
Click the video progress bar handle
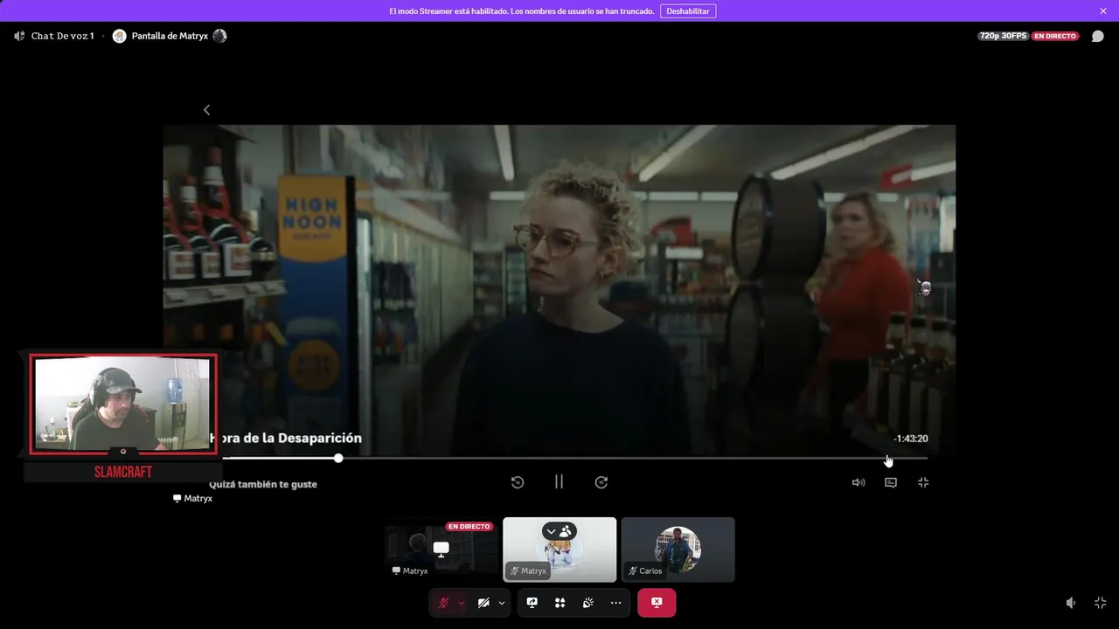(338, 458)
